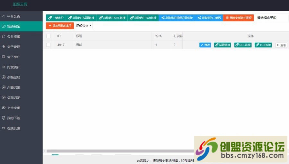
Task: Click the 正版云赏 logo text at top
Action: pyautogui.click(x=20, y=4)
